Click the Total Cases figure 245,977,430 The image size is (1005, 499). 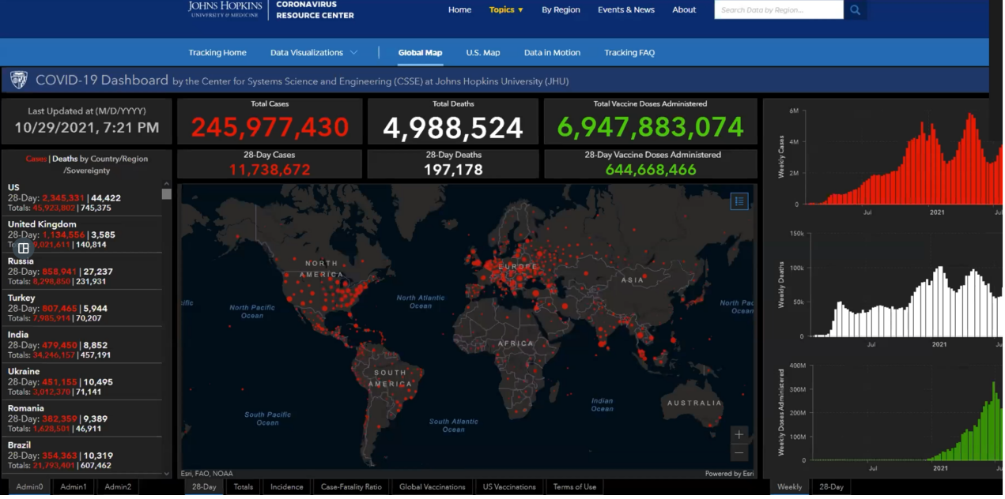[270, 127]
